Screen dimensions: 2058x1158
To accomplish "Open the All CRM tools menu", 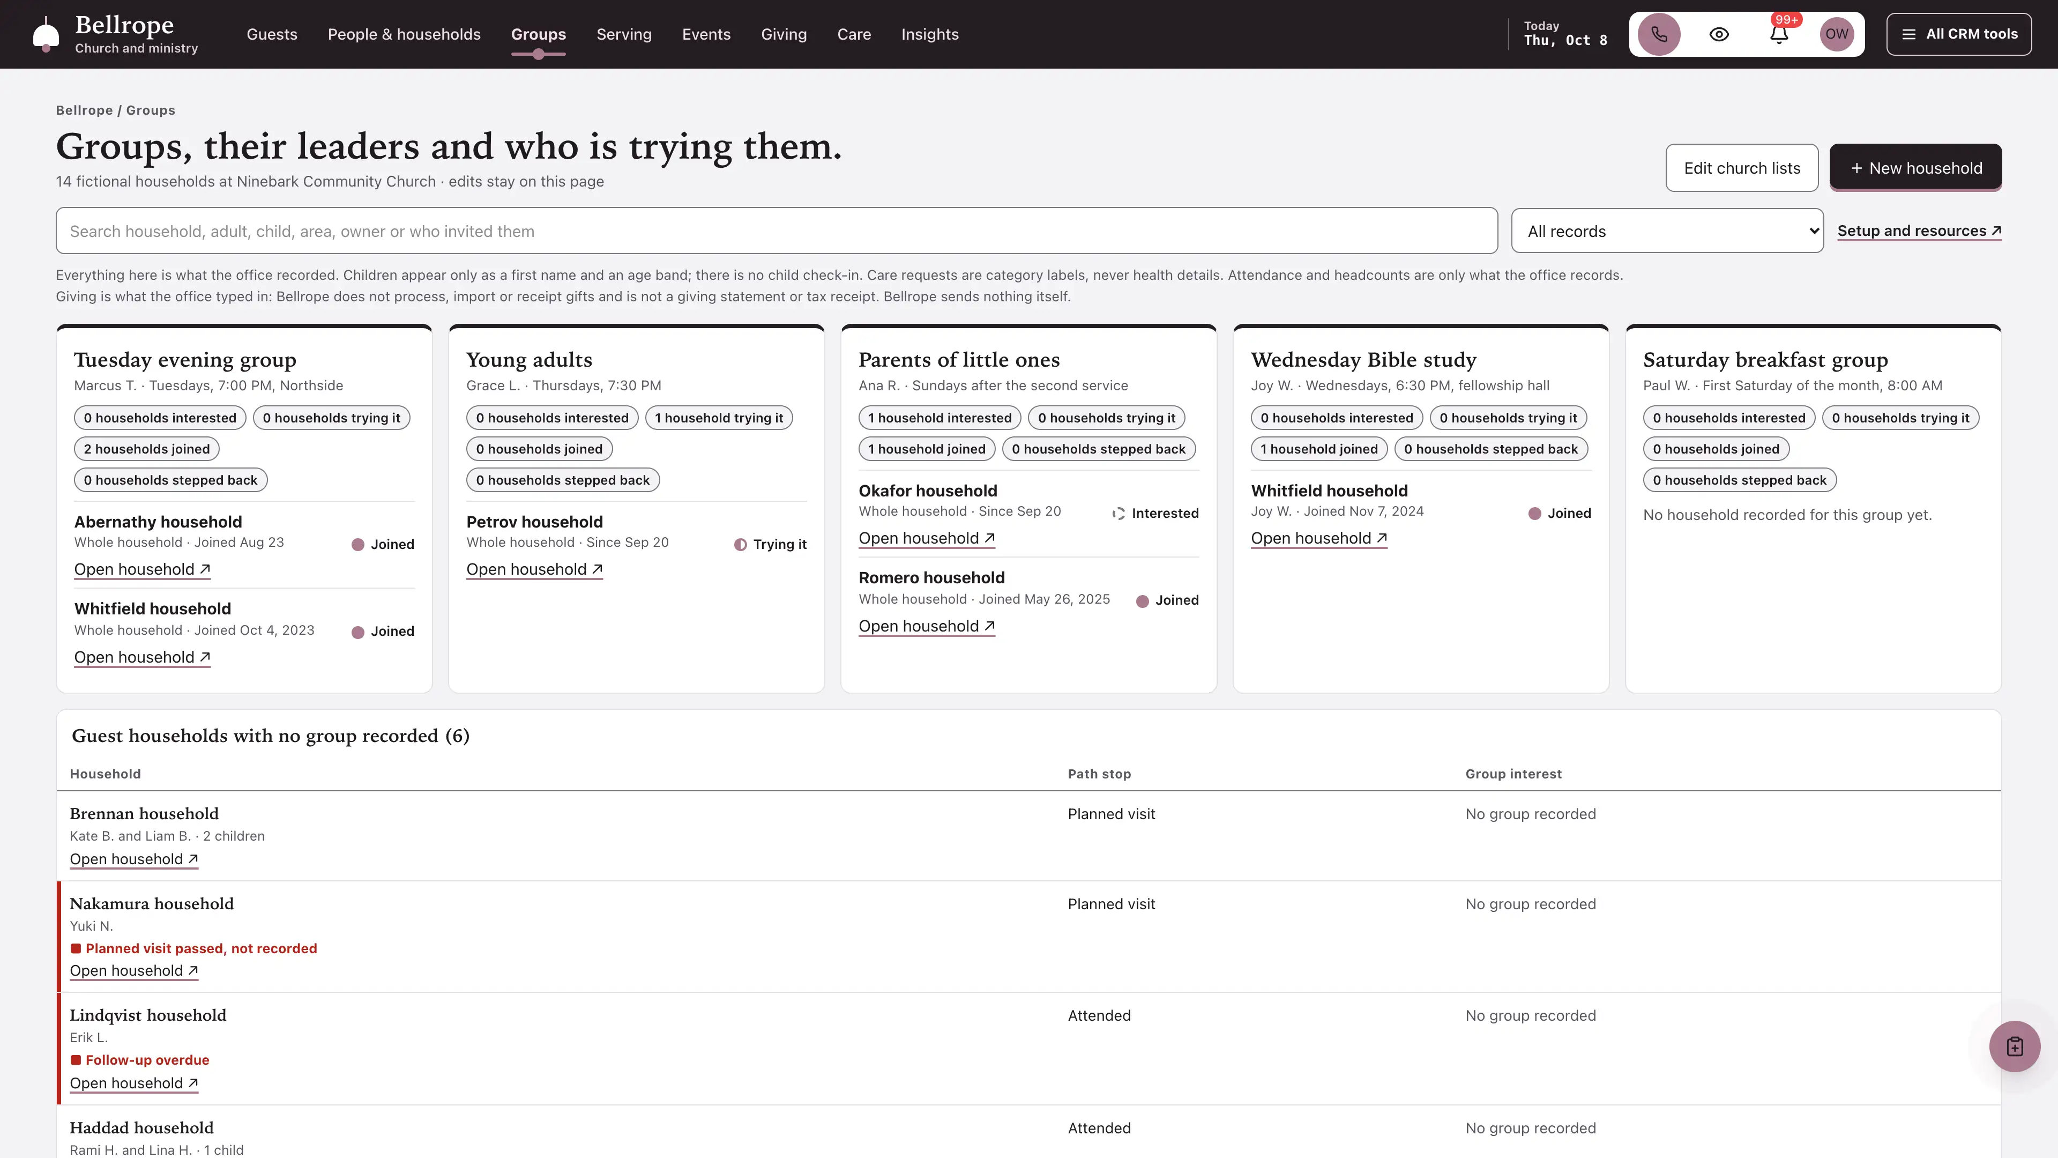I will click(1959, 34).
